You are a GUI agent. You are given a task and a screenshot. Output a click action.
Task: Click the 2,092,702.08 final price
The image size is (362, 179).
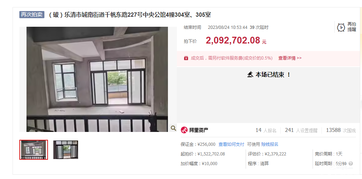click(x=233, y=40)
